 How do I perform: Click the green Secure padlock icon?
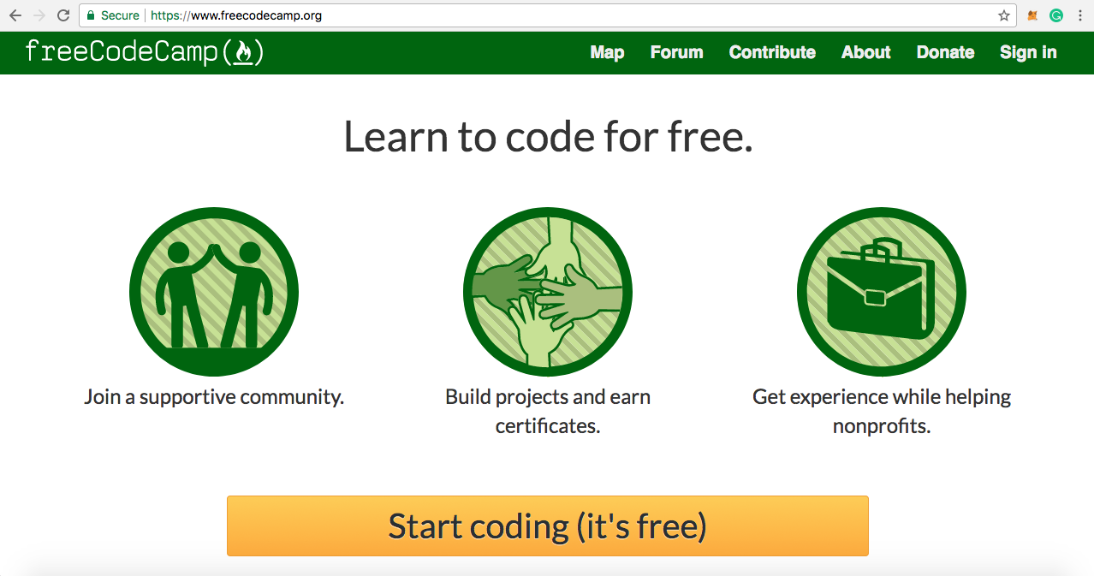[x=91, y=15]
